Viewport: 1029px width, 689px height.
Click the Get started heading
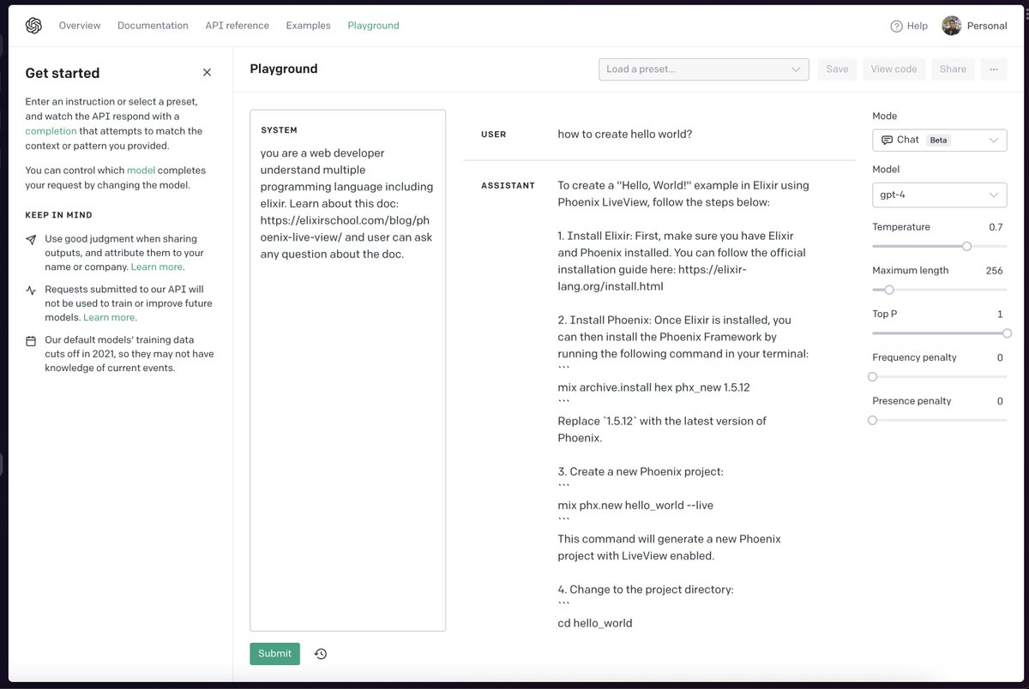click(x=63, y=73)
